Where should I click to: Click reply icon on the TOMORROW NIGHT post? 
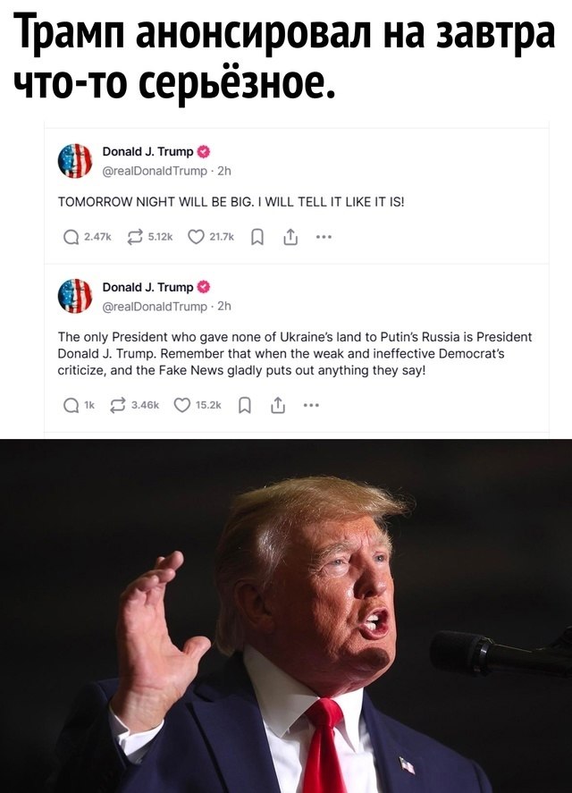[71, 237]
